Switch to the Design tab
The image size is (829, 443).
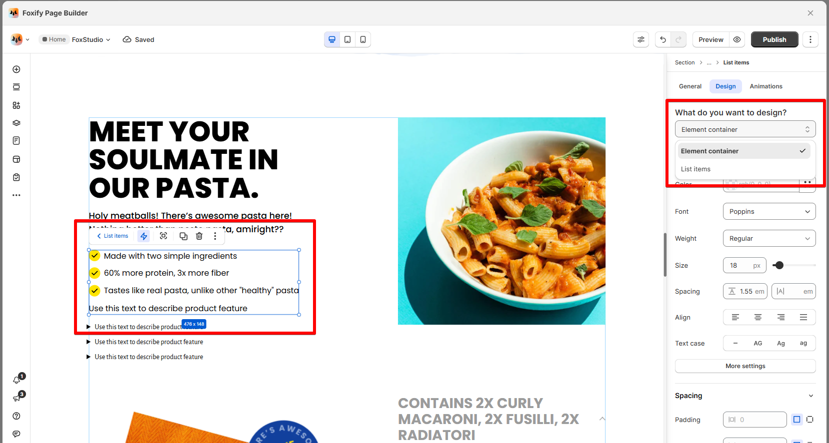coord(725,86)
